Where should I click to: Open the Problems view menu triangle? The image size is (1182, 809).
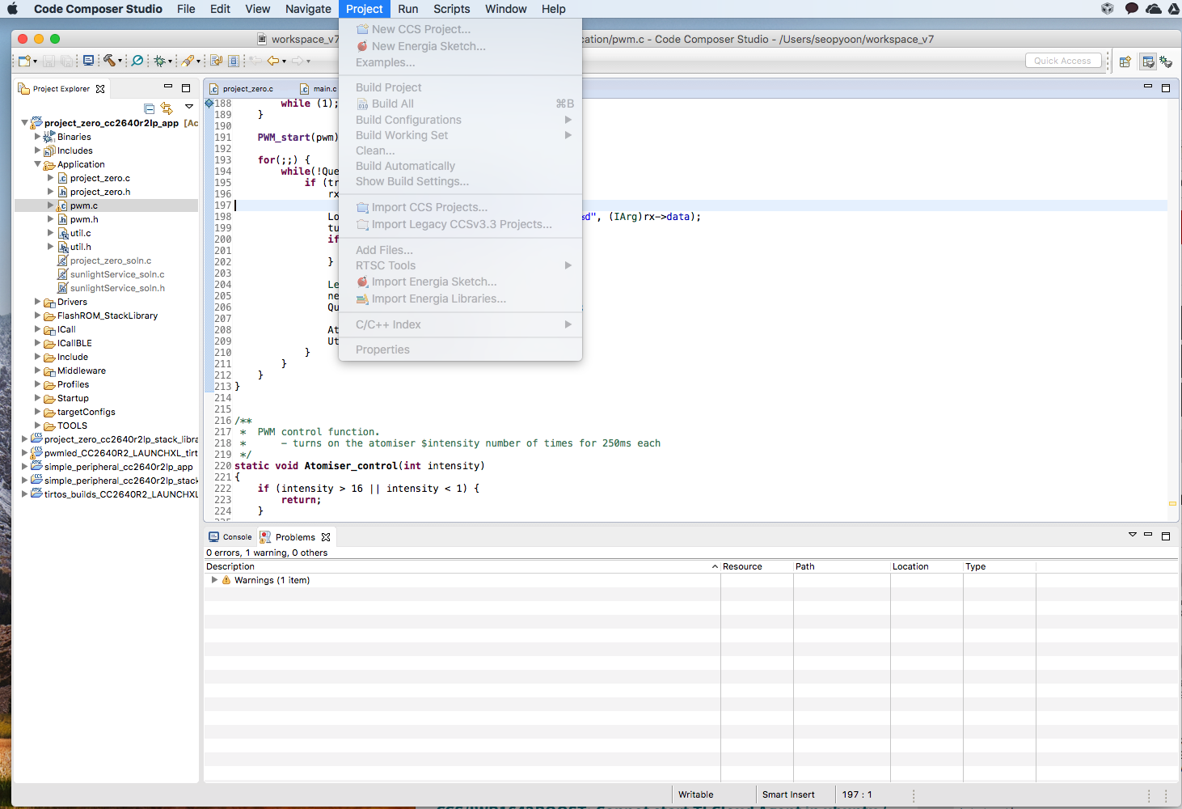click(1133, 535)
